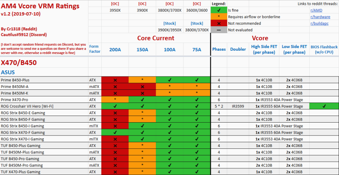
Task: Select the version text 'v1.2 (2019-07-10)'
Action: (x=21, y=14)
